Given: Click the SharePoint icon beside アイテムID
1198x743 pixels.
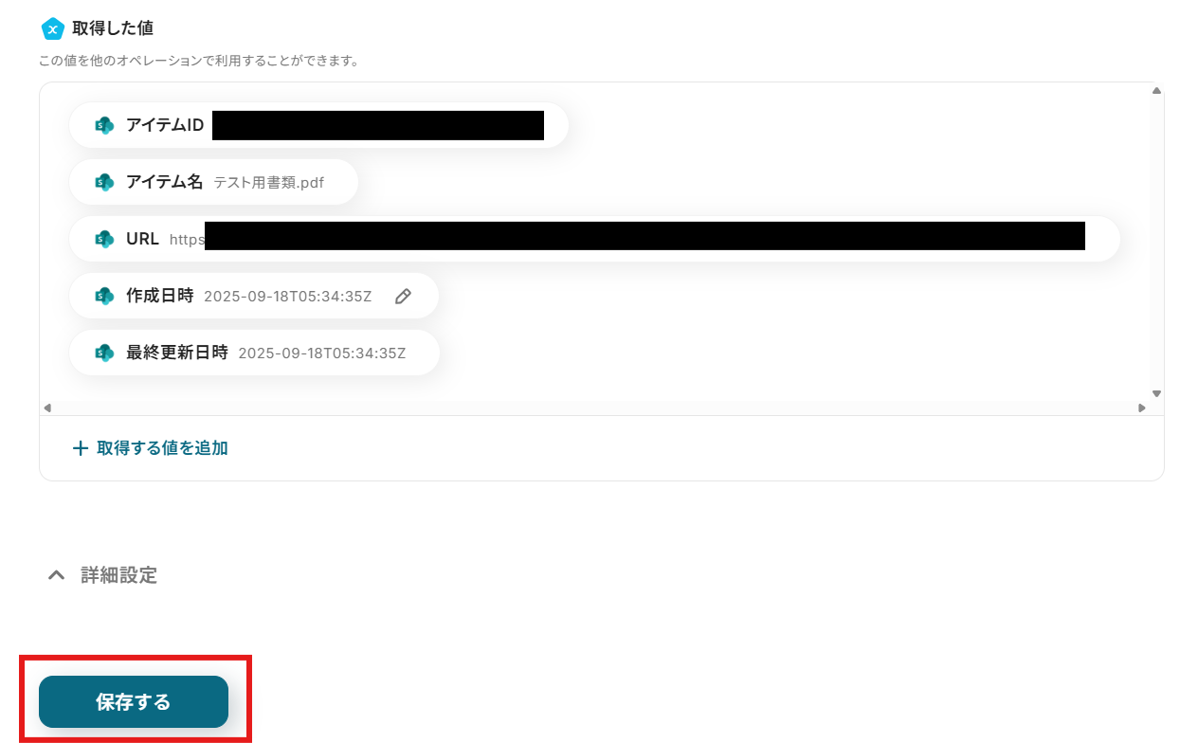Looking at the screenshot, I should tap(104, 125).
